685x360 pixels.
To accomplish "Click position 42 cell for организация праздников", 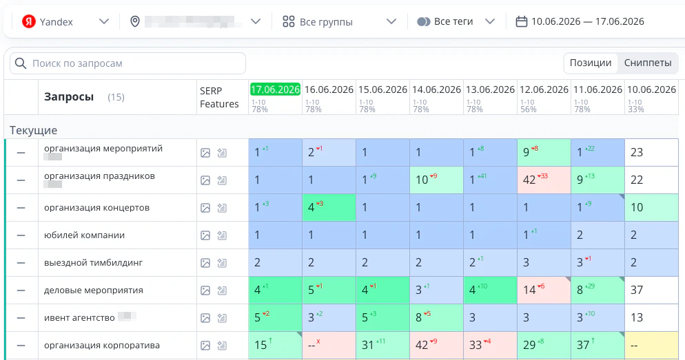I will pos(544,180).
